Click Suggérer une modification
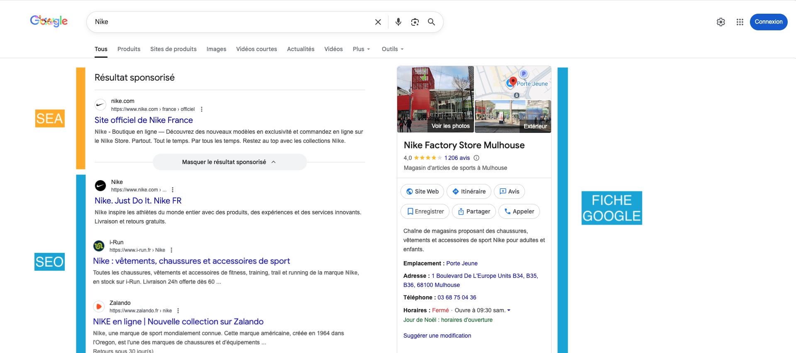The image size is (796, 353). click(x=437, y=336)
